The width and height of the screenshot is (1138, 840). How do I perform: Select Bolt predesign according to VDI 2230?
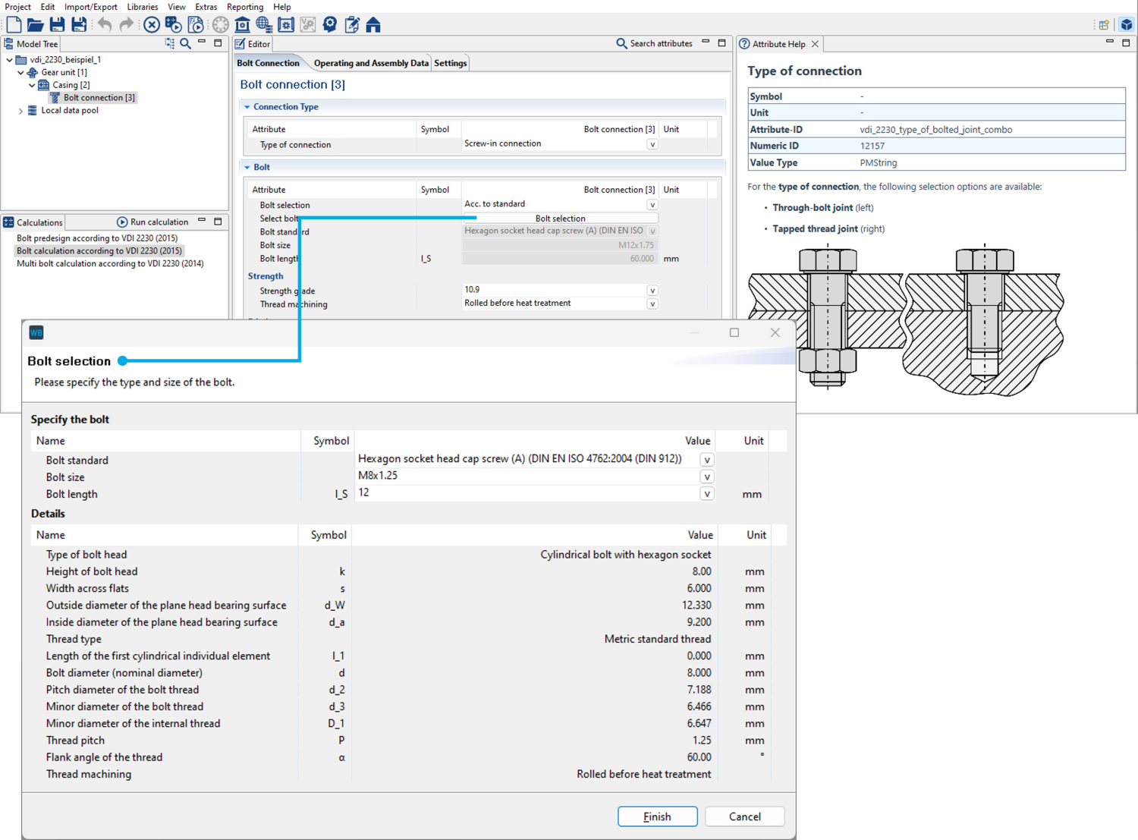point(97,238)
